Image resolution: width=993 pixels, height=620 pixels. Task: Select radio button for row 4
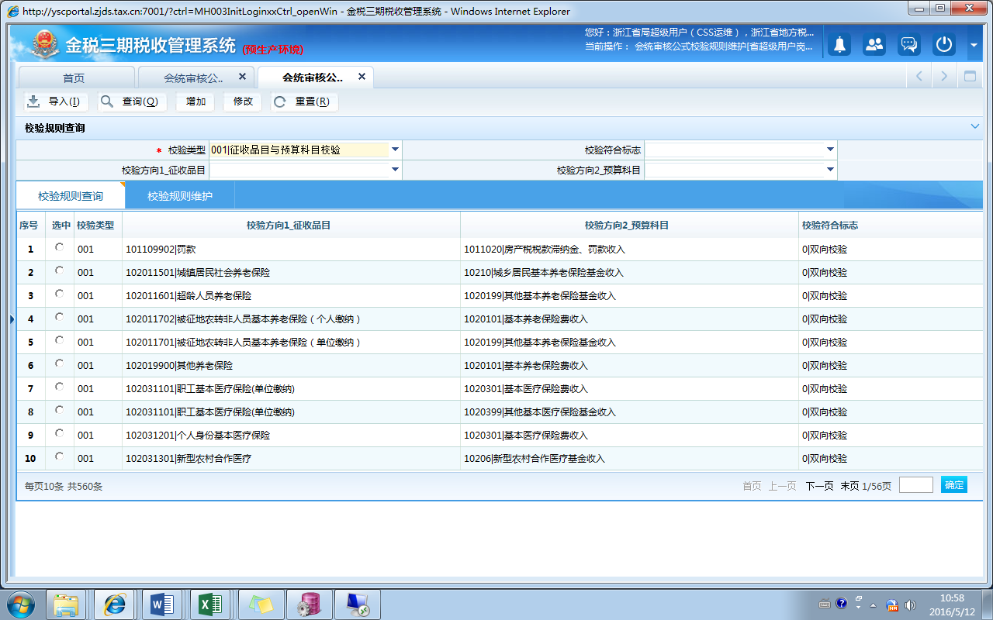point(60,317)
